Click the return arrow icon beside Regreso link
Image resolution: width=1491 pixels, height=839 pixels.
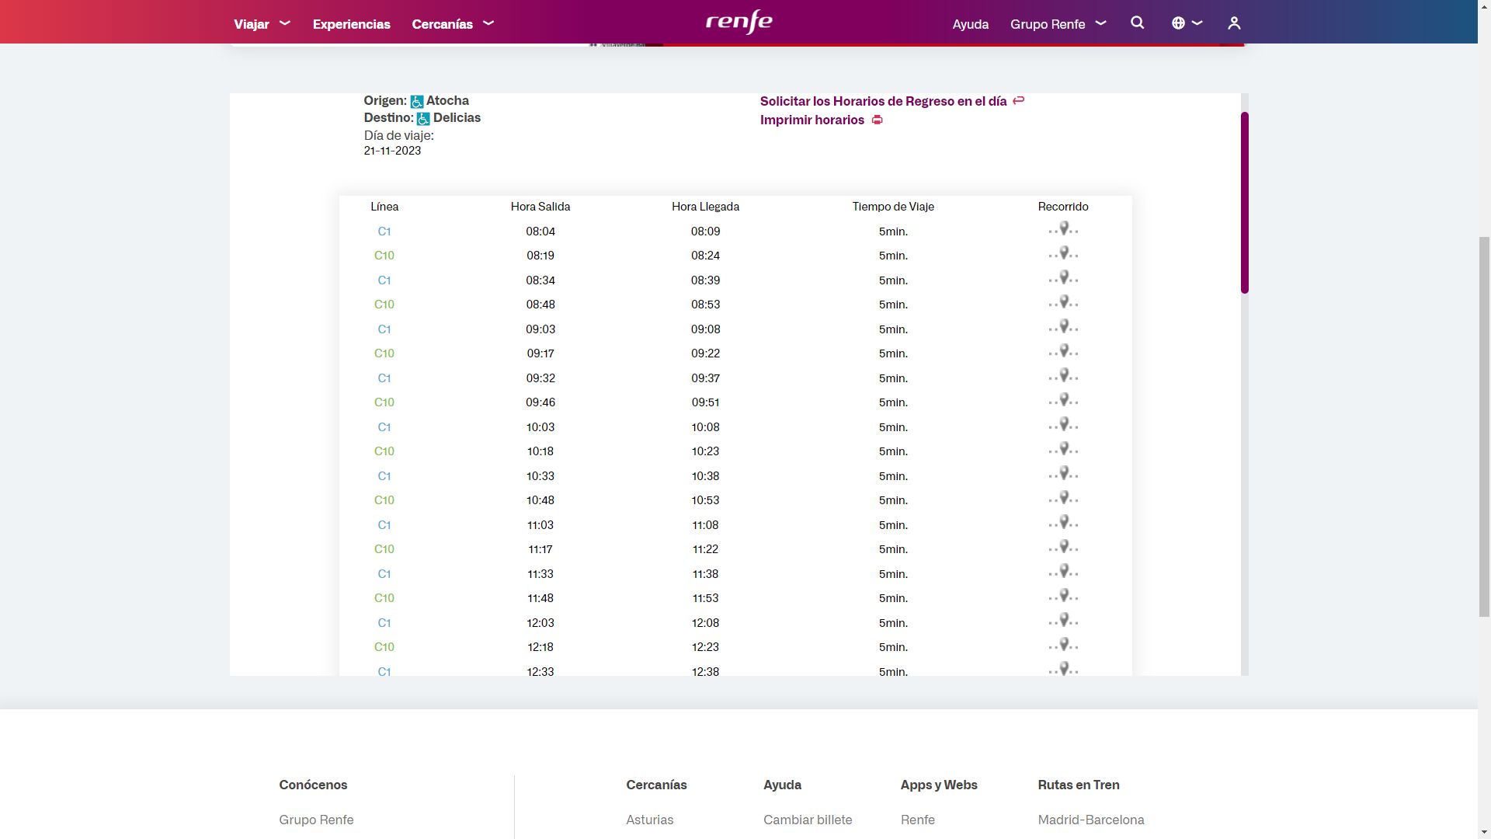pyautogui.click(x=1018, y=101)
